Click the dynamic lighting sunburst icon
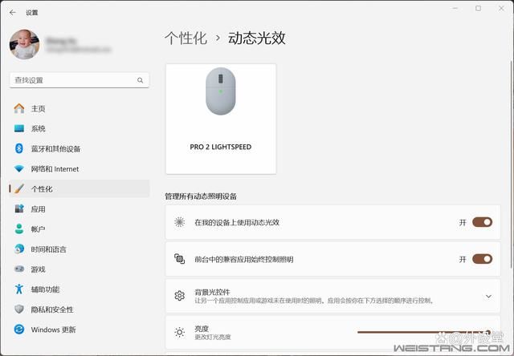Image resolution: width=514 pixels, height=356 pixels. (179, 222)
